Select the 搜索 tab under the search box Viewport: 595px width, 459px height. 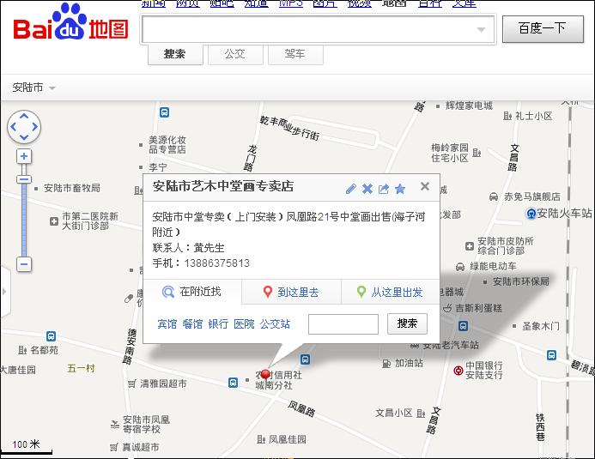pos(175,55)
